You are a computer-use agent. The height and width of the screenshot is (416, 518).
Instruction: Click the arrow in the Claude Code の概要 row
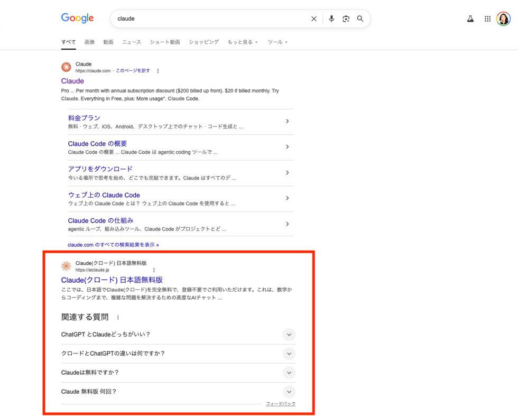288,147
